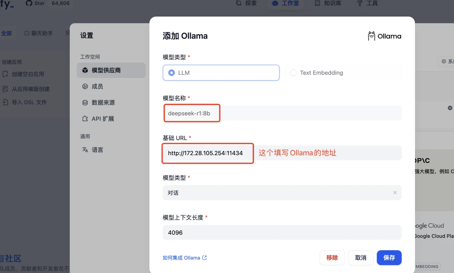Screen dimensions: 454x273
Task: Switch to the 工具 tab
Action: pos(368,3)
